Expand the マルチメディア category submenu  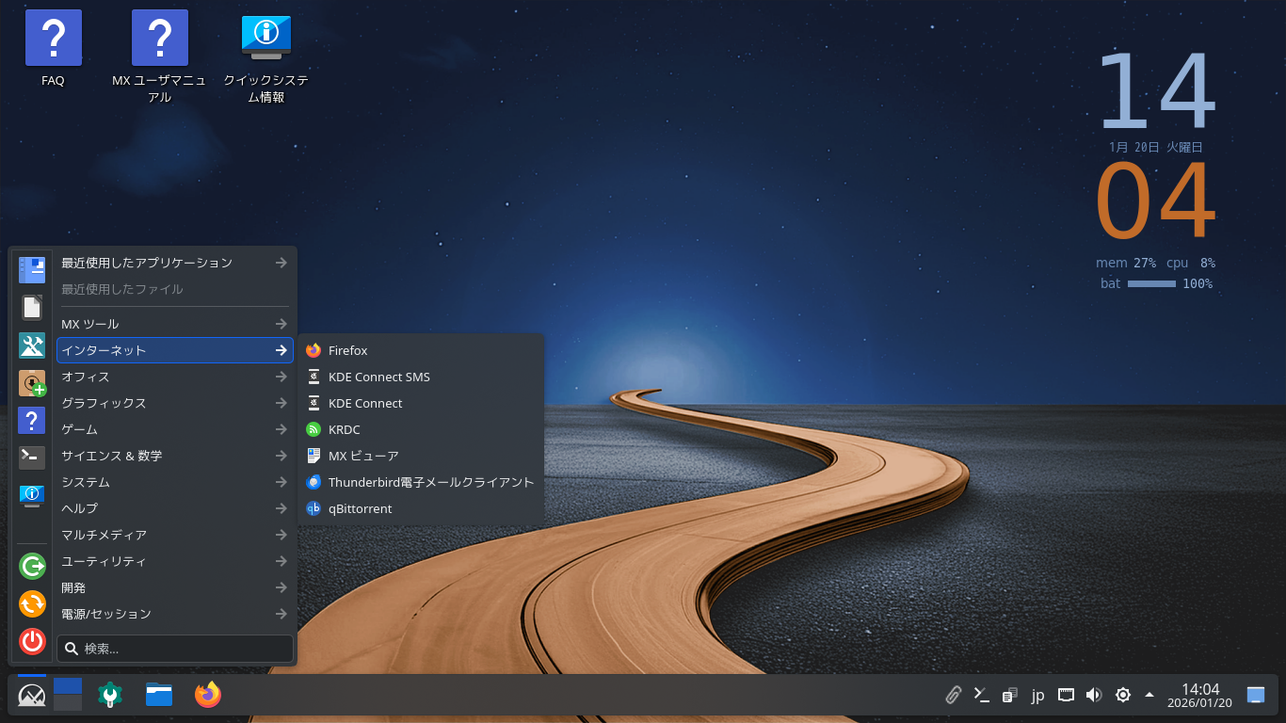point(174,535)
